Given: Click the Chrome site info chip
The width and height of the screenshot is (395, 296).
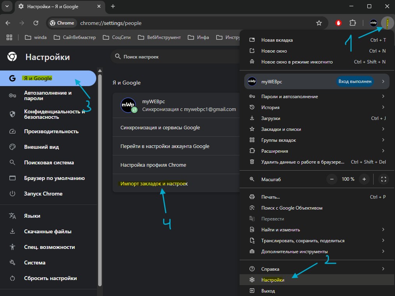Looking at the screenshot, I should pyautogui.click(x=62, y=23).
